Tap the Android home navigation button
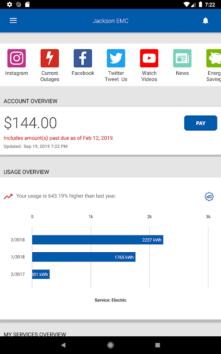221x354 pixels. (110, 345)
